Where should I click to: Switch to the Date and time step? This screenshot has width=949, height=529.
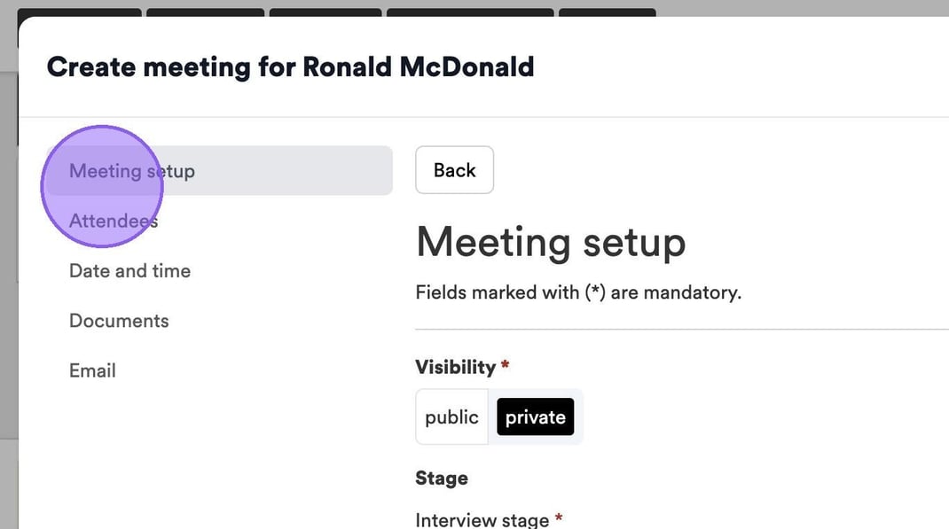pos(129,271)
